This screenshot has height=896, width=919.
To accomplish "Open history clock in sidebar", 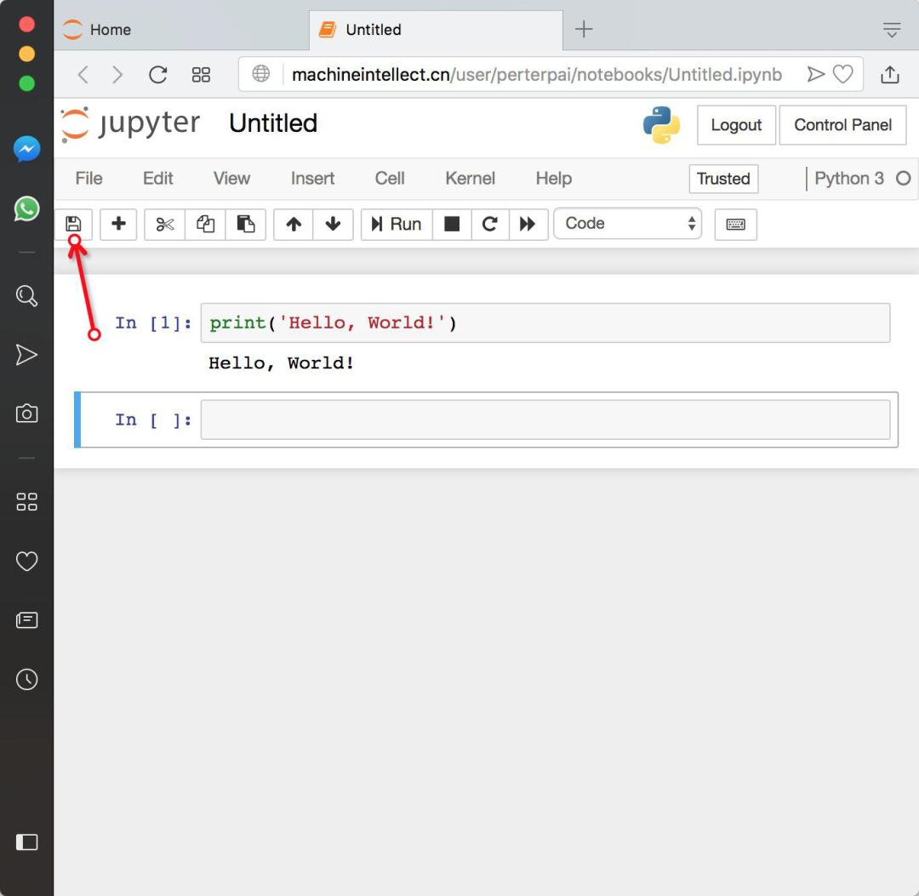I will click(x=27, y=679).
